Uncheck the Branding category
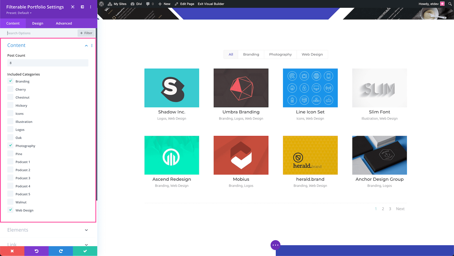This screenshot has width=454, height=256. pos(10,81)
